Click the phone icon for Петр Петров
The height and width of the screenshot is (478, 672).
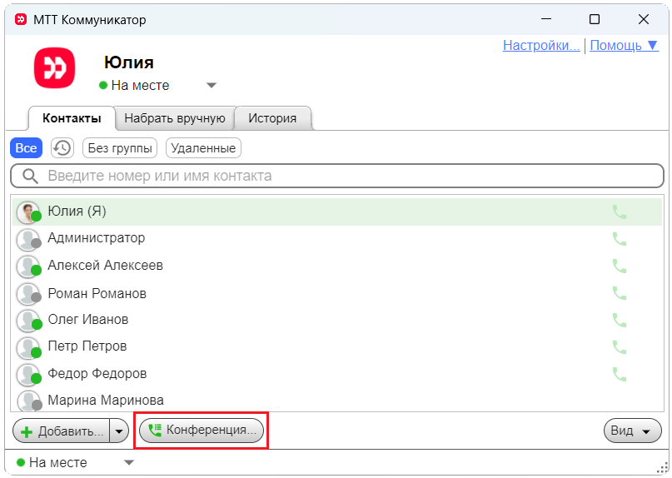pos(619,346)
